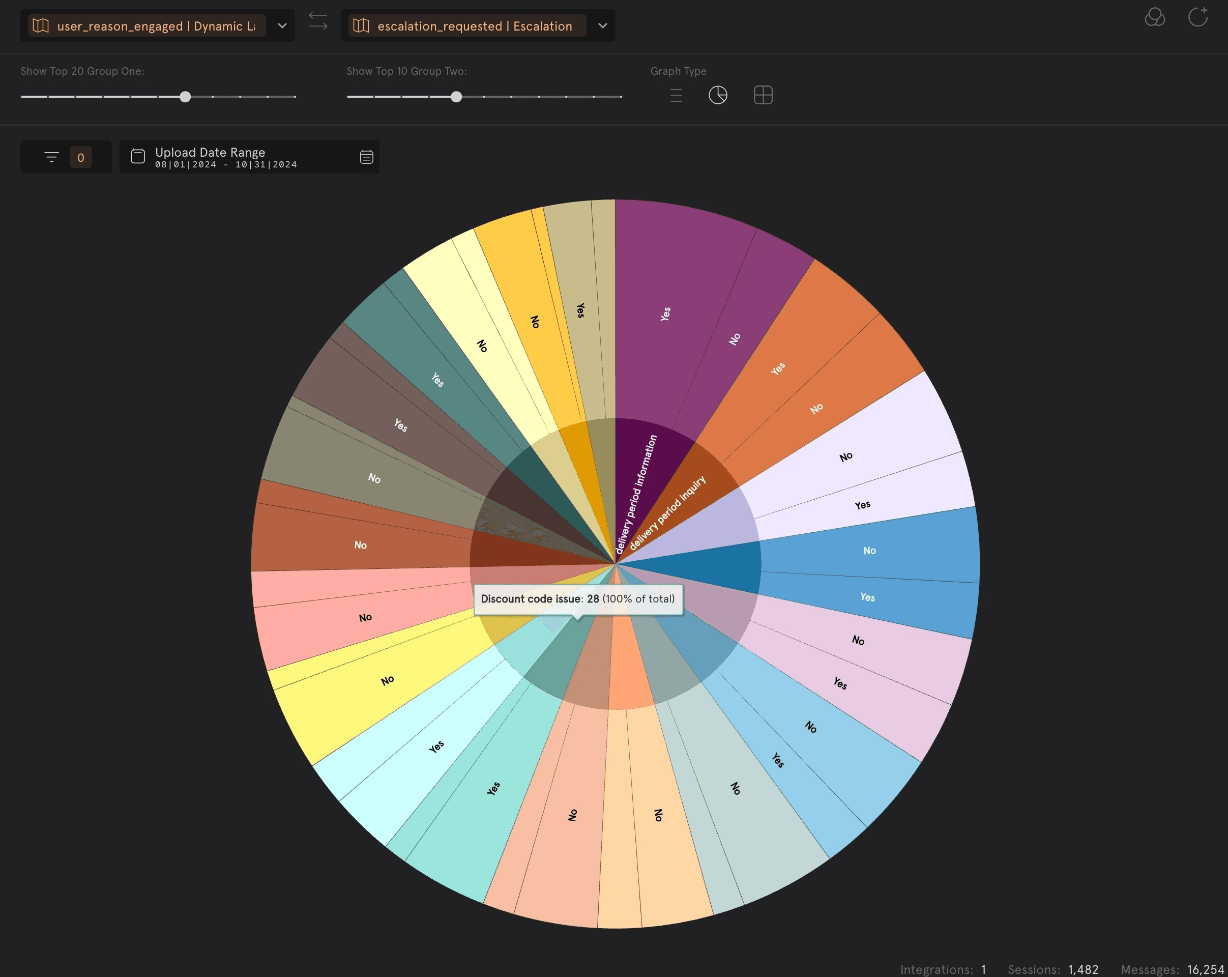Select the list graph type icon
Image resolution: width=1228 pixels, height=977 pixels.
coord(676,95)
